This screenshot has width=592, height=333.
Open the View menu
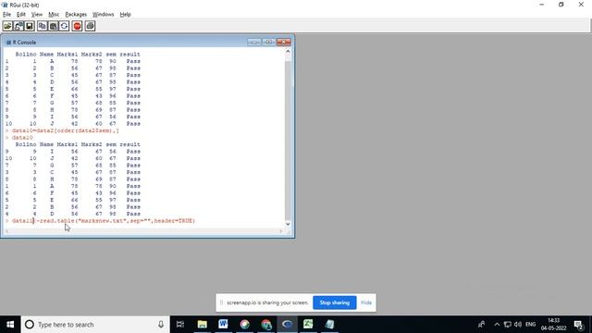(x=37, y=15)
